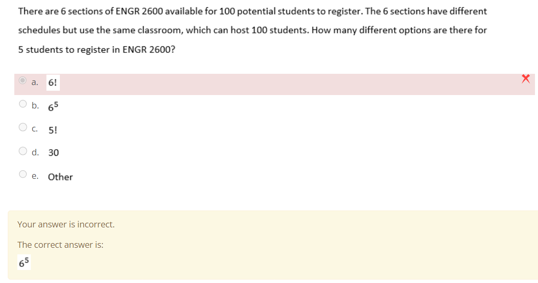The width and height of the screenshot is (538, 283).
Task: Click the answer choice 5!
Action: point(52,129)
